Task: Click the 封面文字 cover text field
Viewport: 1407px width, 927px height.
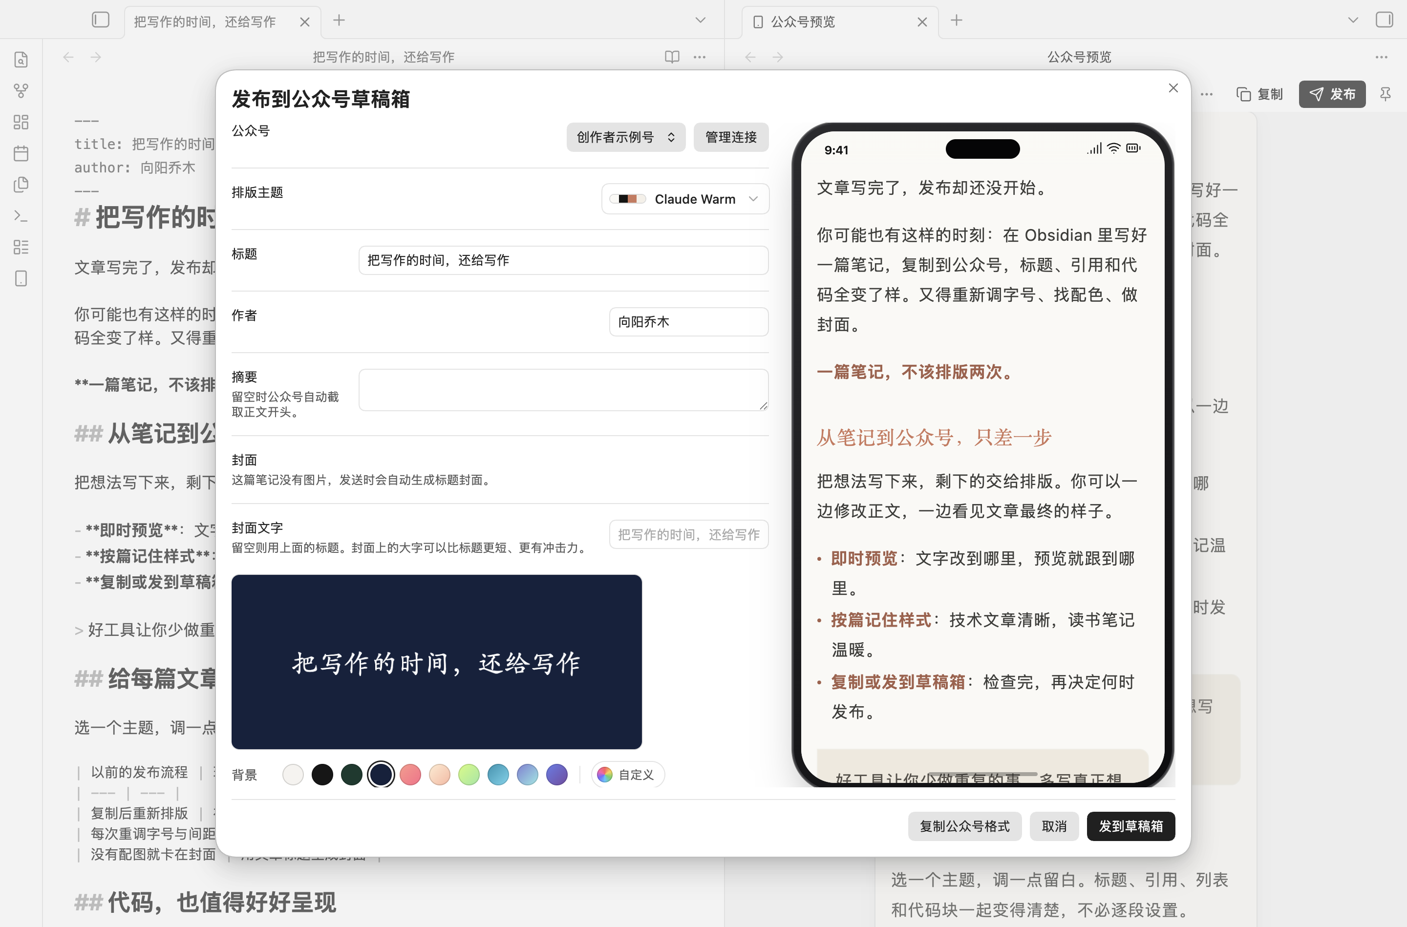Action: 689,534
